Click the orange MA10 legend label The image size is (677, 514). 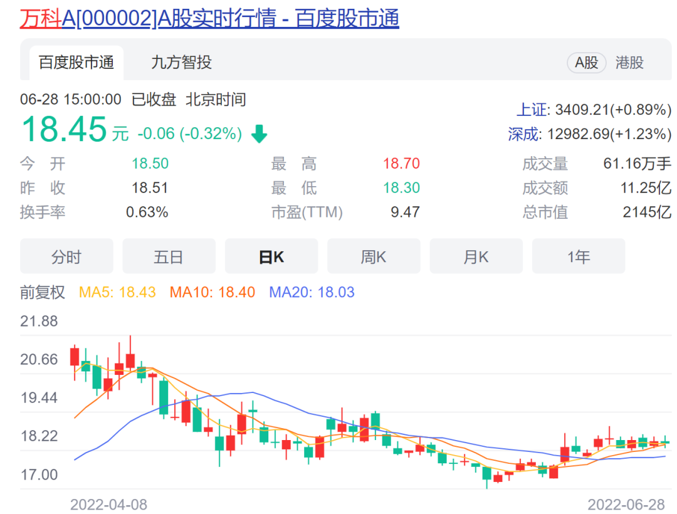point(213,292)
